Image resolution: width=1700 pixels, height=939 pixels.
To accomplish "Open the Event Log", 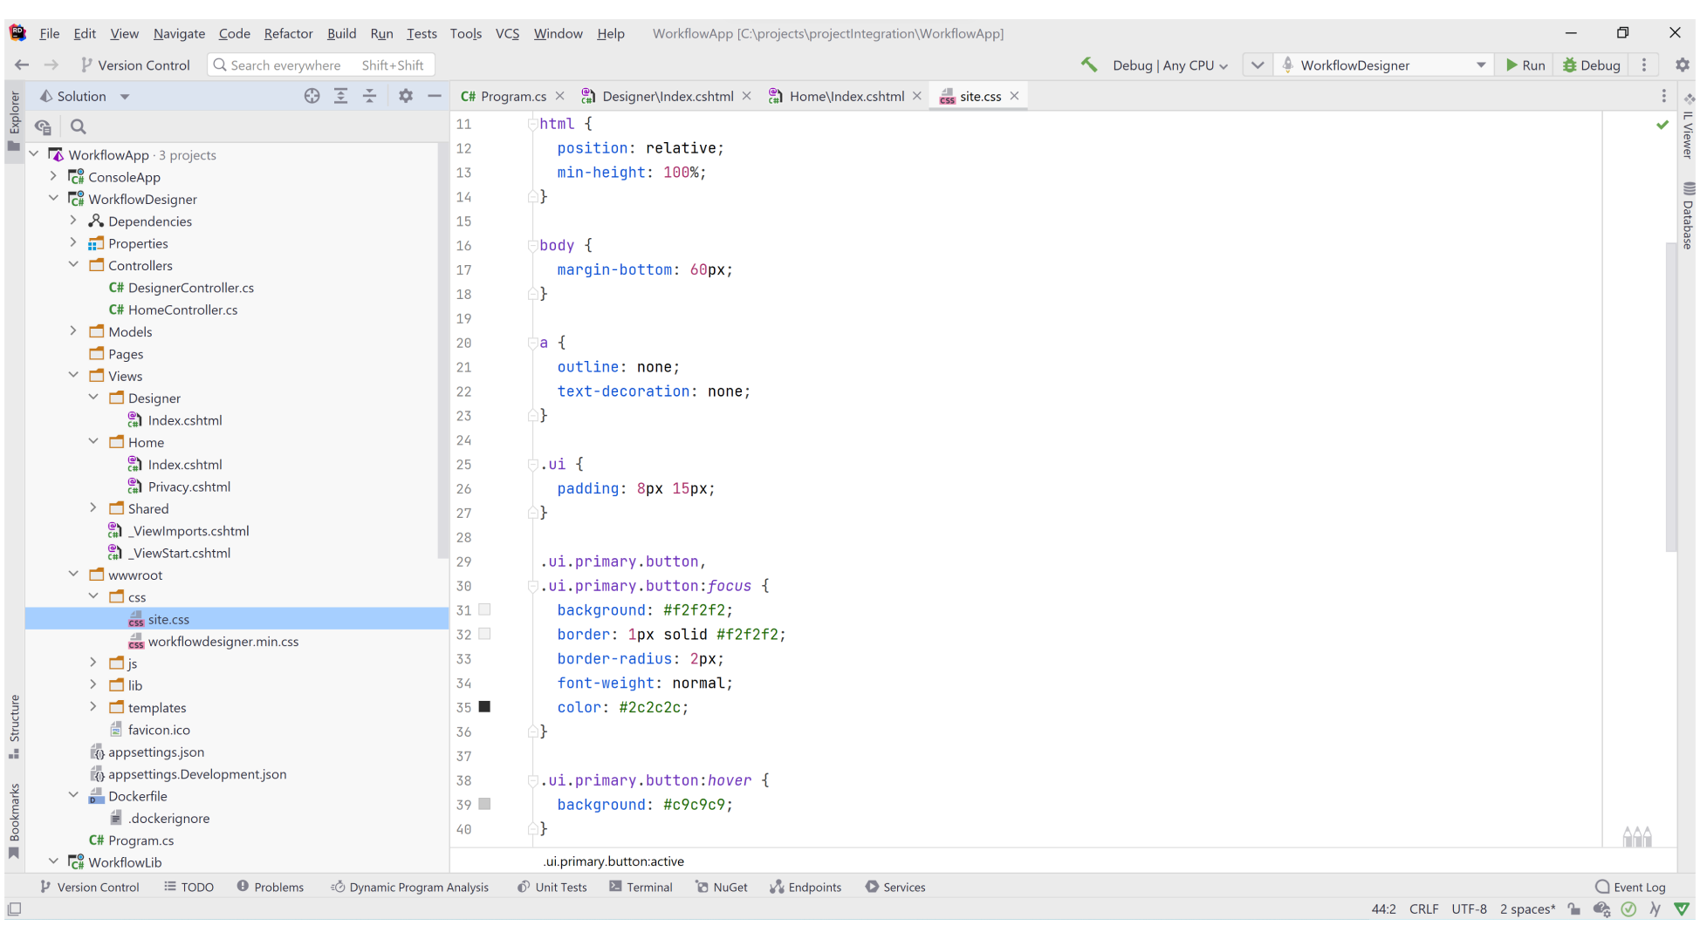I will [x=1630, y=887].
